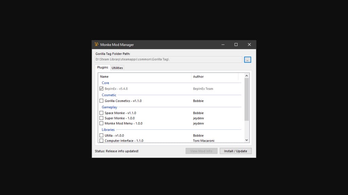The image size is (348, 195).
Task: Check the Monke Mod Menu checkbox
Action: (101, 123)
